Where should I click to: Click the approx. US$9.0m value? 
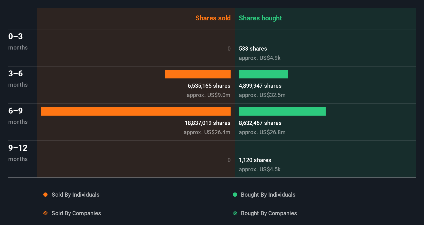pos(208,95)
